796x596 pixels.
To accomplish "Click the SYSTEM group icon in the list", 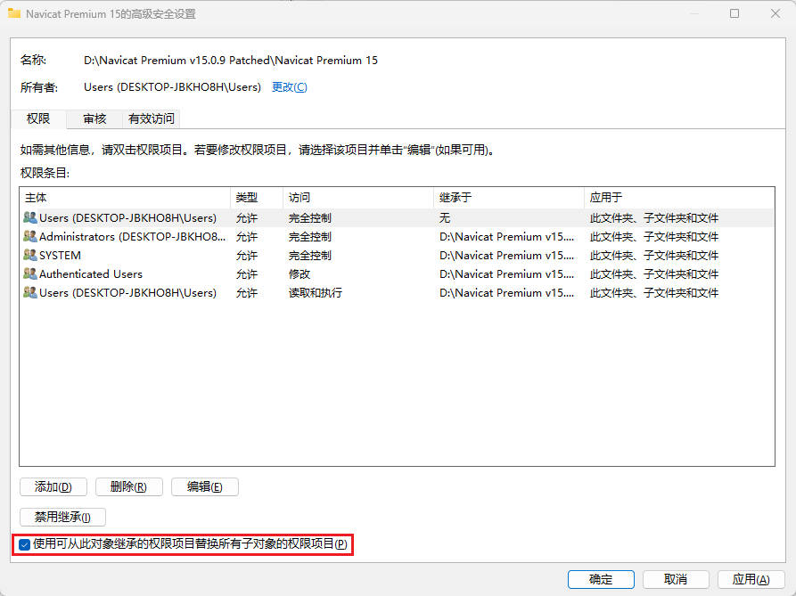I will (x=29, y=255).
